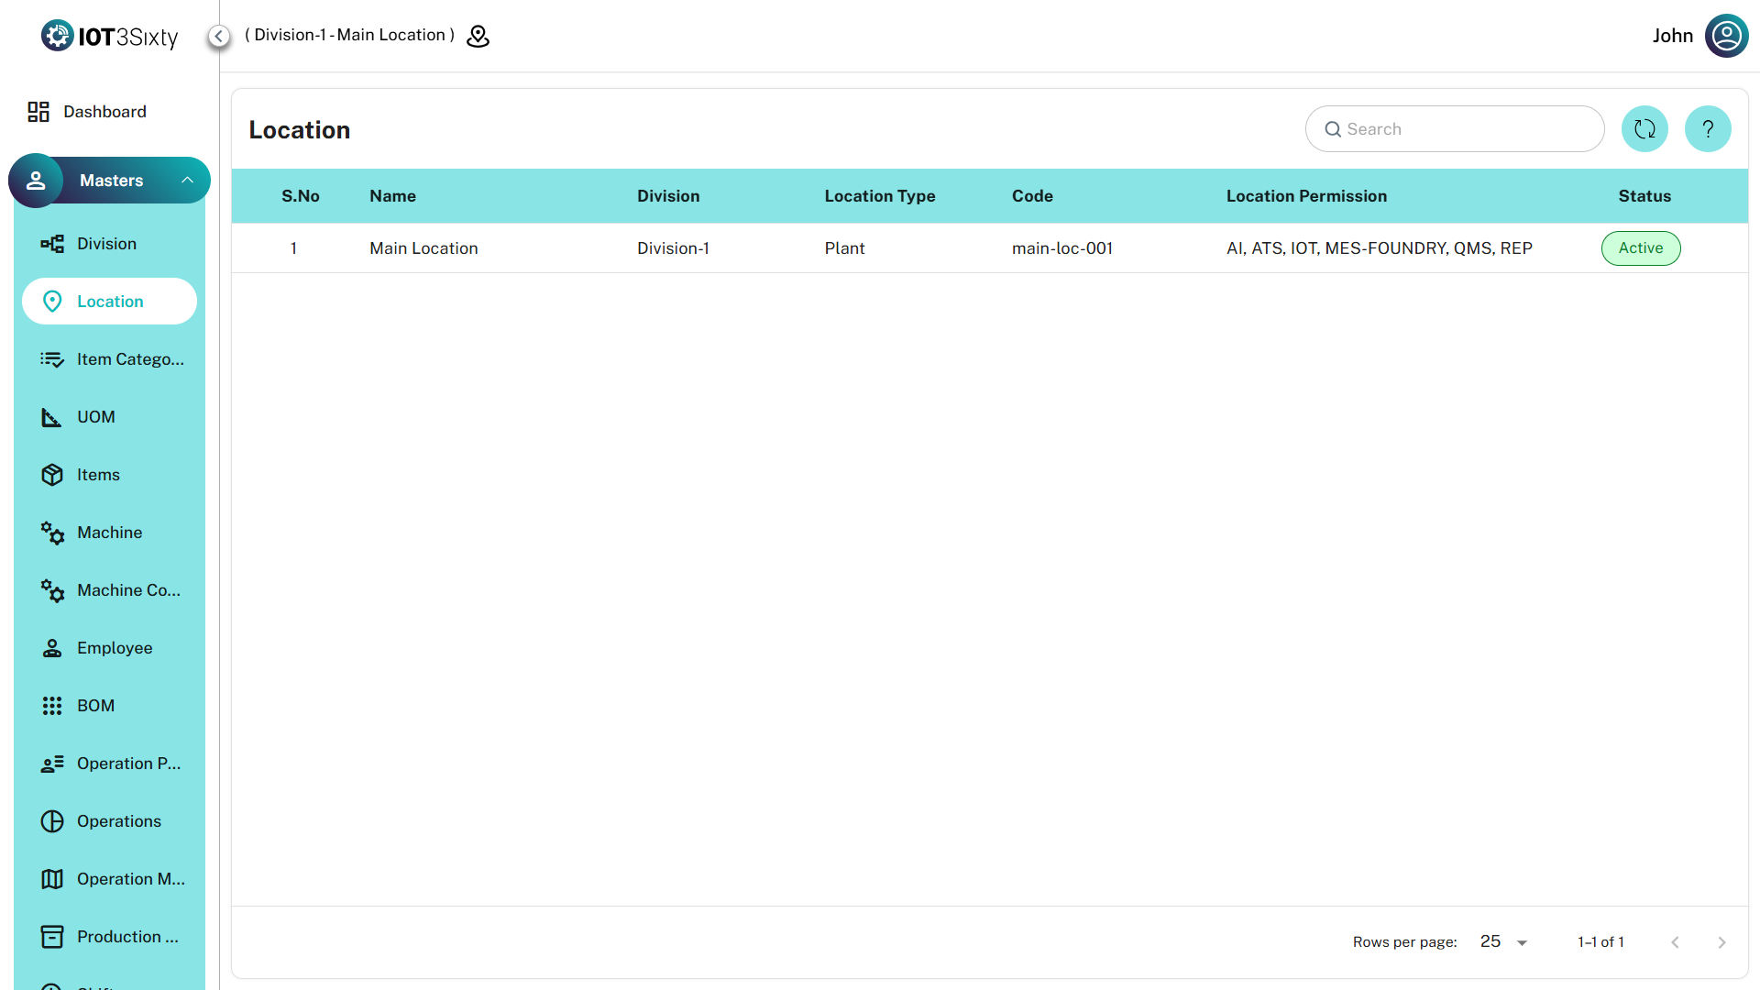Click into the Search input field

(1467, 129)
